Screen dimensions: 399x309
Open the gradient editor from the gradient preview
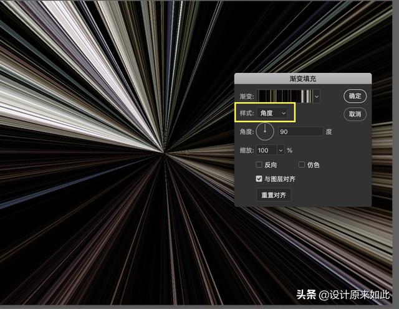click(286, 97)
